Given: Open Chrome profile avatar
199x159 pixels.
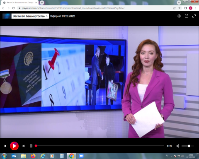Looking at the screenshot, I should click(x=191, y=8).
